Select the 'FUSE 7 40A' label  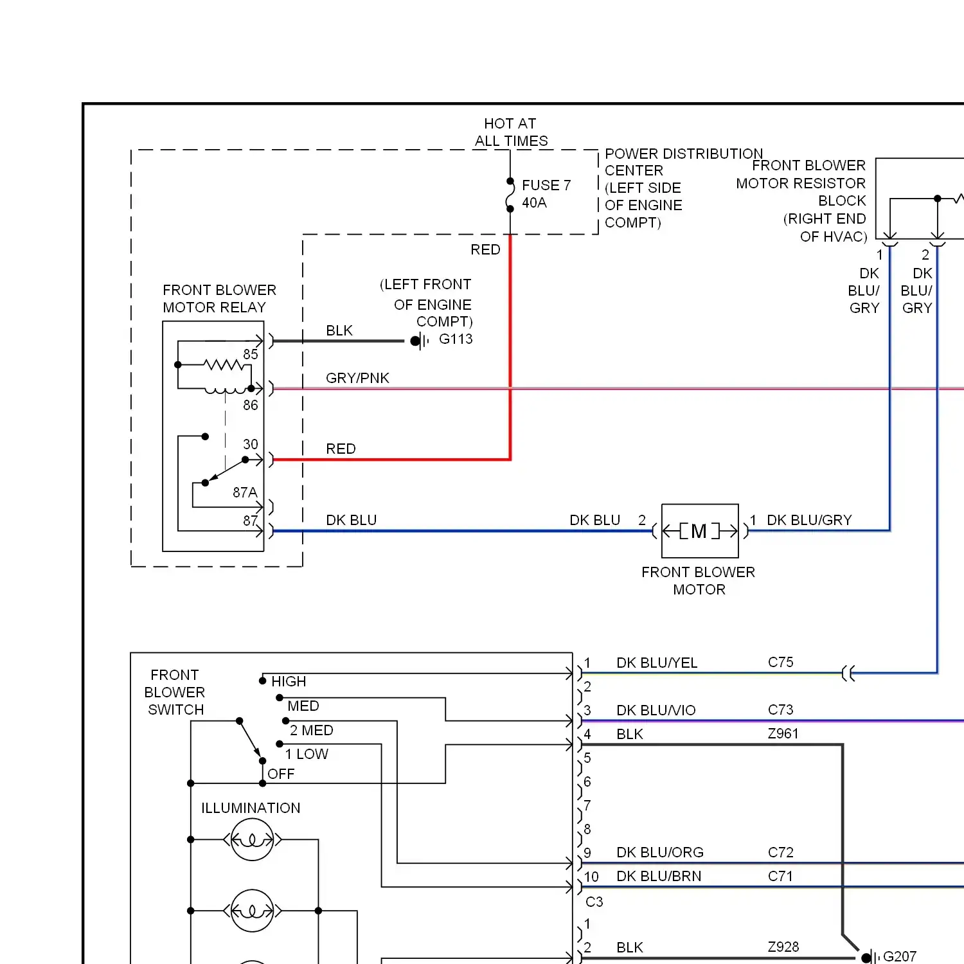(x=546, y=193)
